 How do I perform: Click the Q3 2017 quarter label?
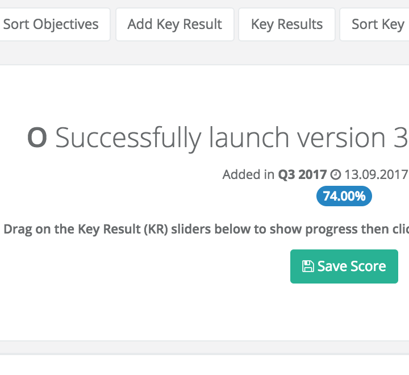tap(302, 174)
